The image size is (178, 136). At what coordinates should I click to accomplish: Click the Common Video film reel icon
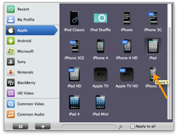click(x=11, y=104)
